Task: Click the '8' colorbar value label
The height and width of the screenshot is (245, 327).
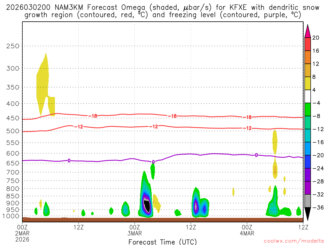Action: click(314, 77)
